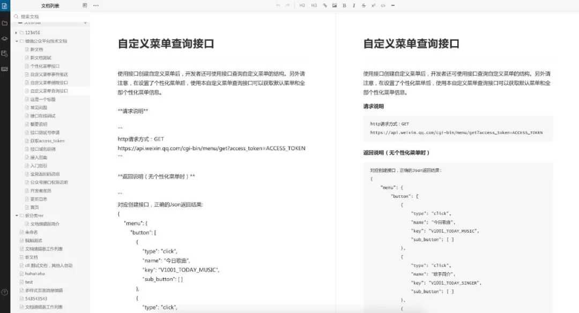Click the save icon in the dark sidebar
Image resolution: width=579 pixels, height=313 pixels.
[x=4, y=54]
